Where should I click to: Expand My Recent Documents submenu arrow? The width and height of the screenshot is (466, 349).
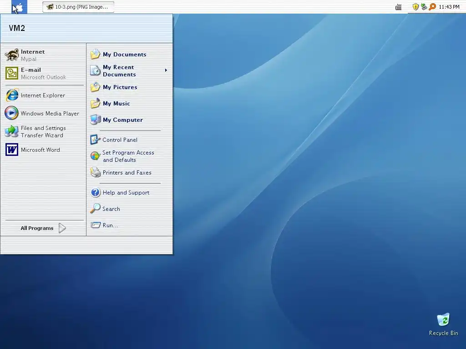click(x=166, y=70)
